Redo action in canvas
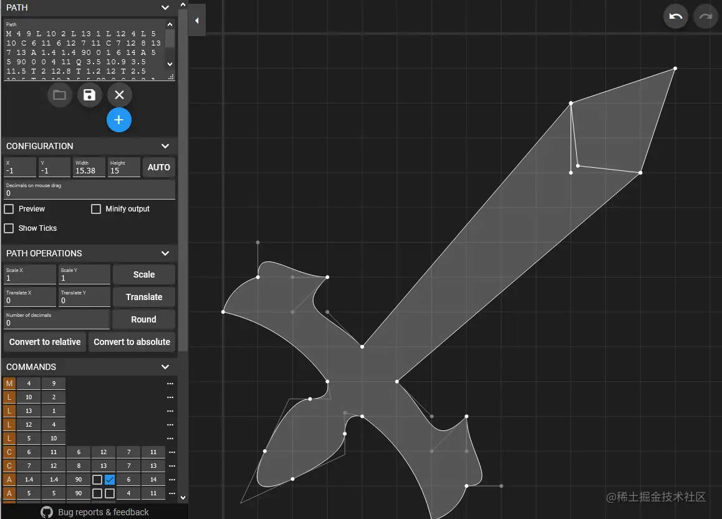The image size is (722, 519). 705,17
